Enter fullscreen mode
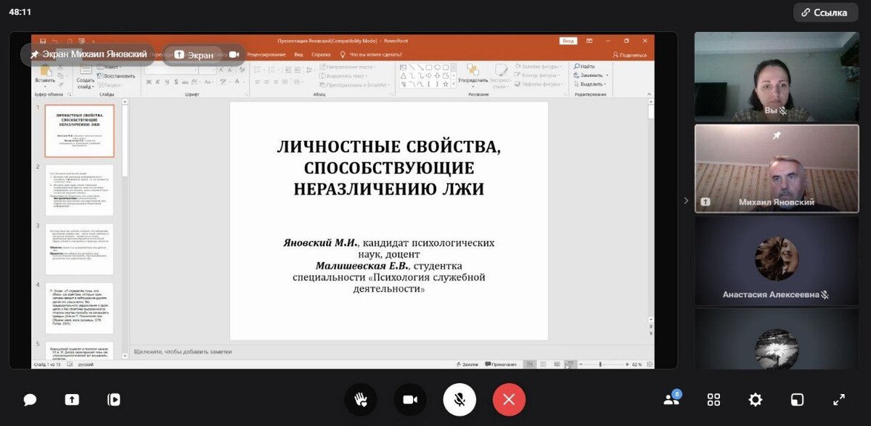 point(839,399)
